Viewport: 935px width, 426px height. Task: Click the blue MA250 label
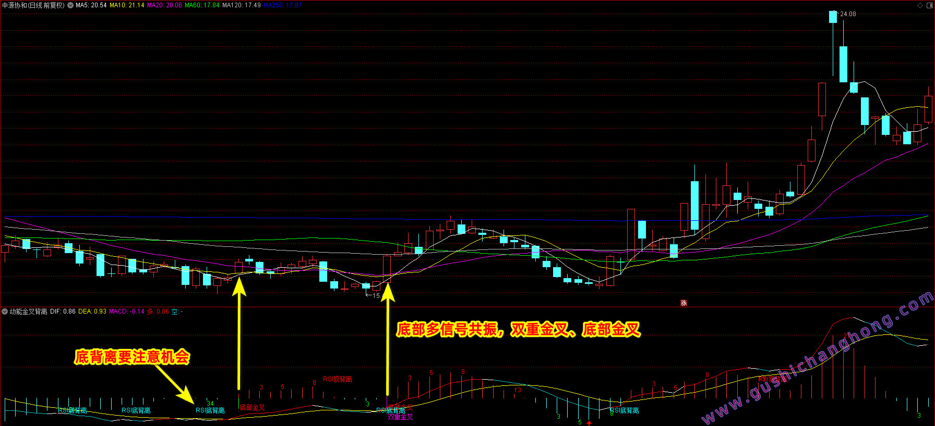click(282, 5)
